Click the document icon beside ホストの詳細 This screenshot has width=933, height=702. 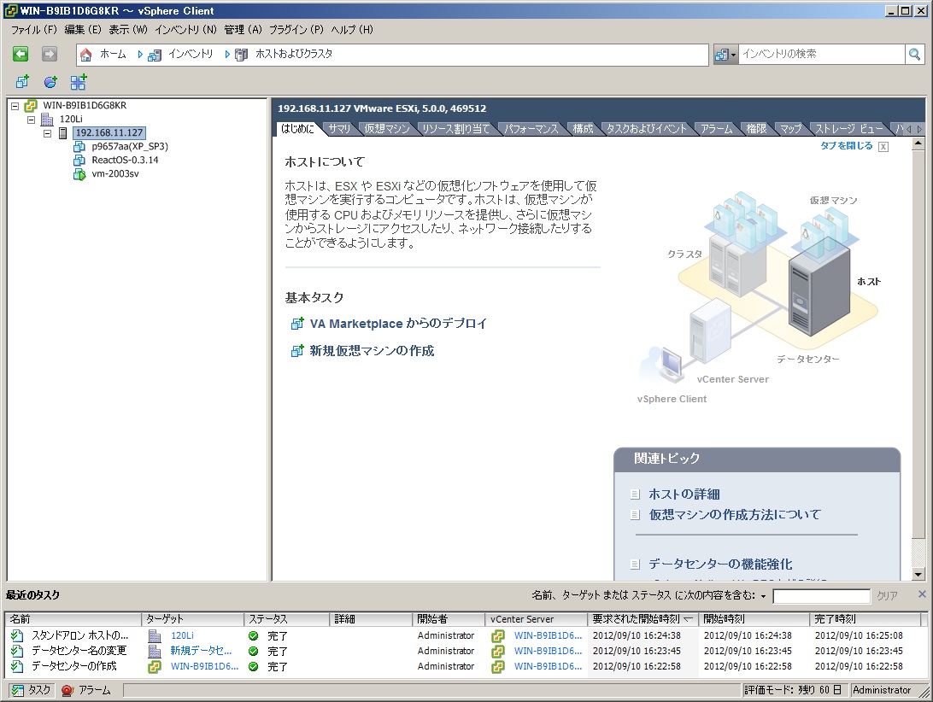(635, 494)
